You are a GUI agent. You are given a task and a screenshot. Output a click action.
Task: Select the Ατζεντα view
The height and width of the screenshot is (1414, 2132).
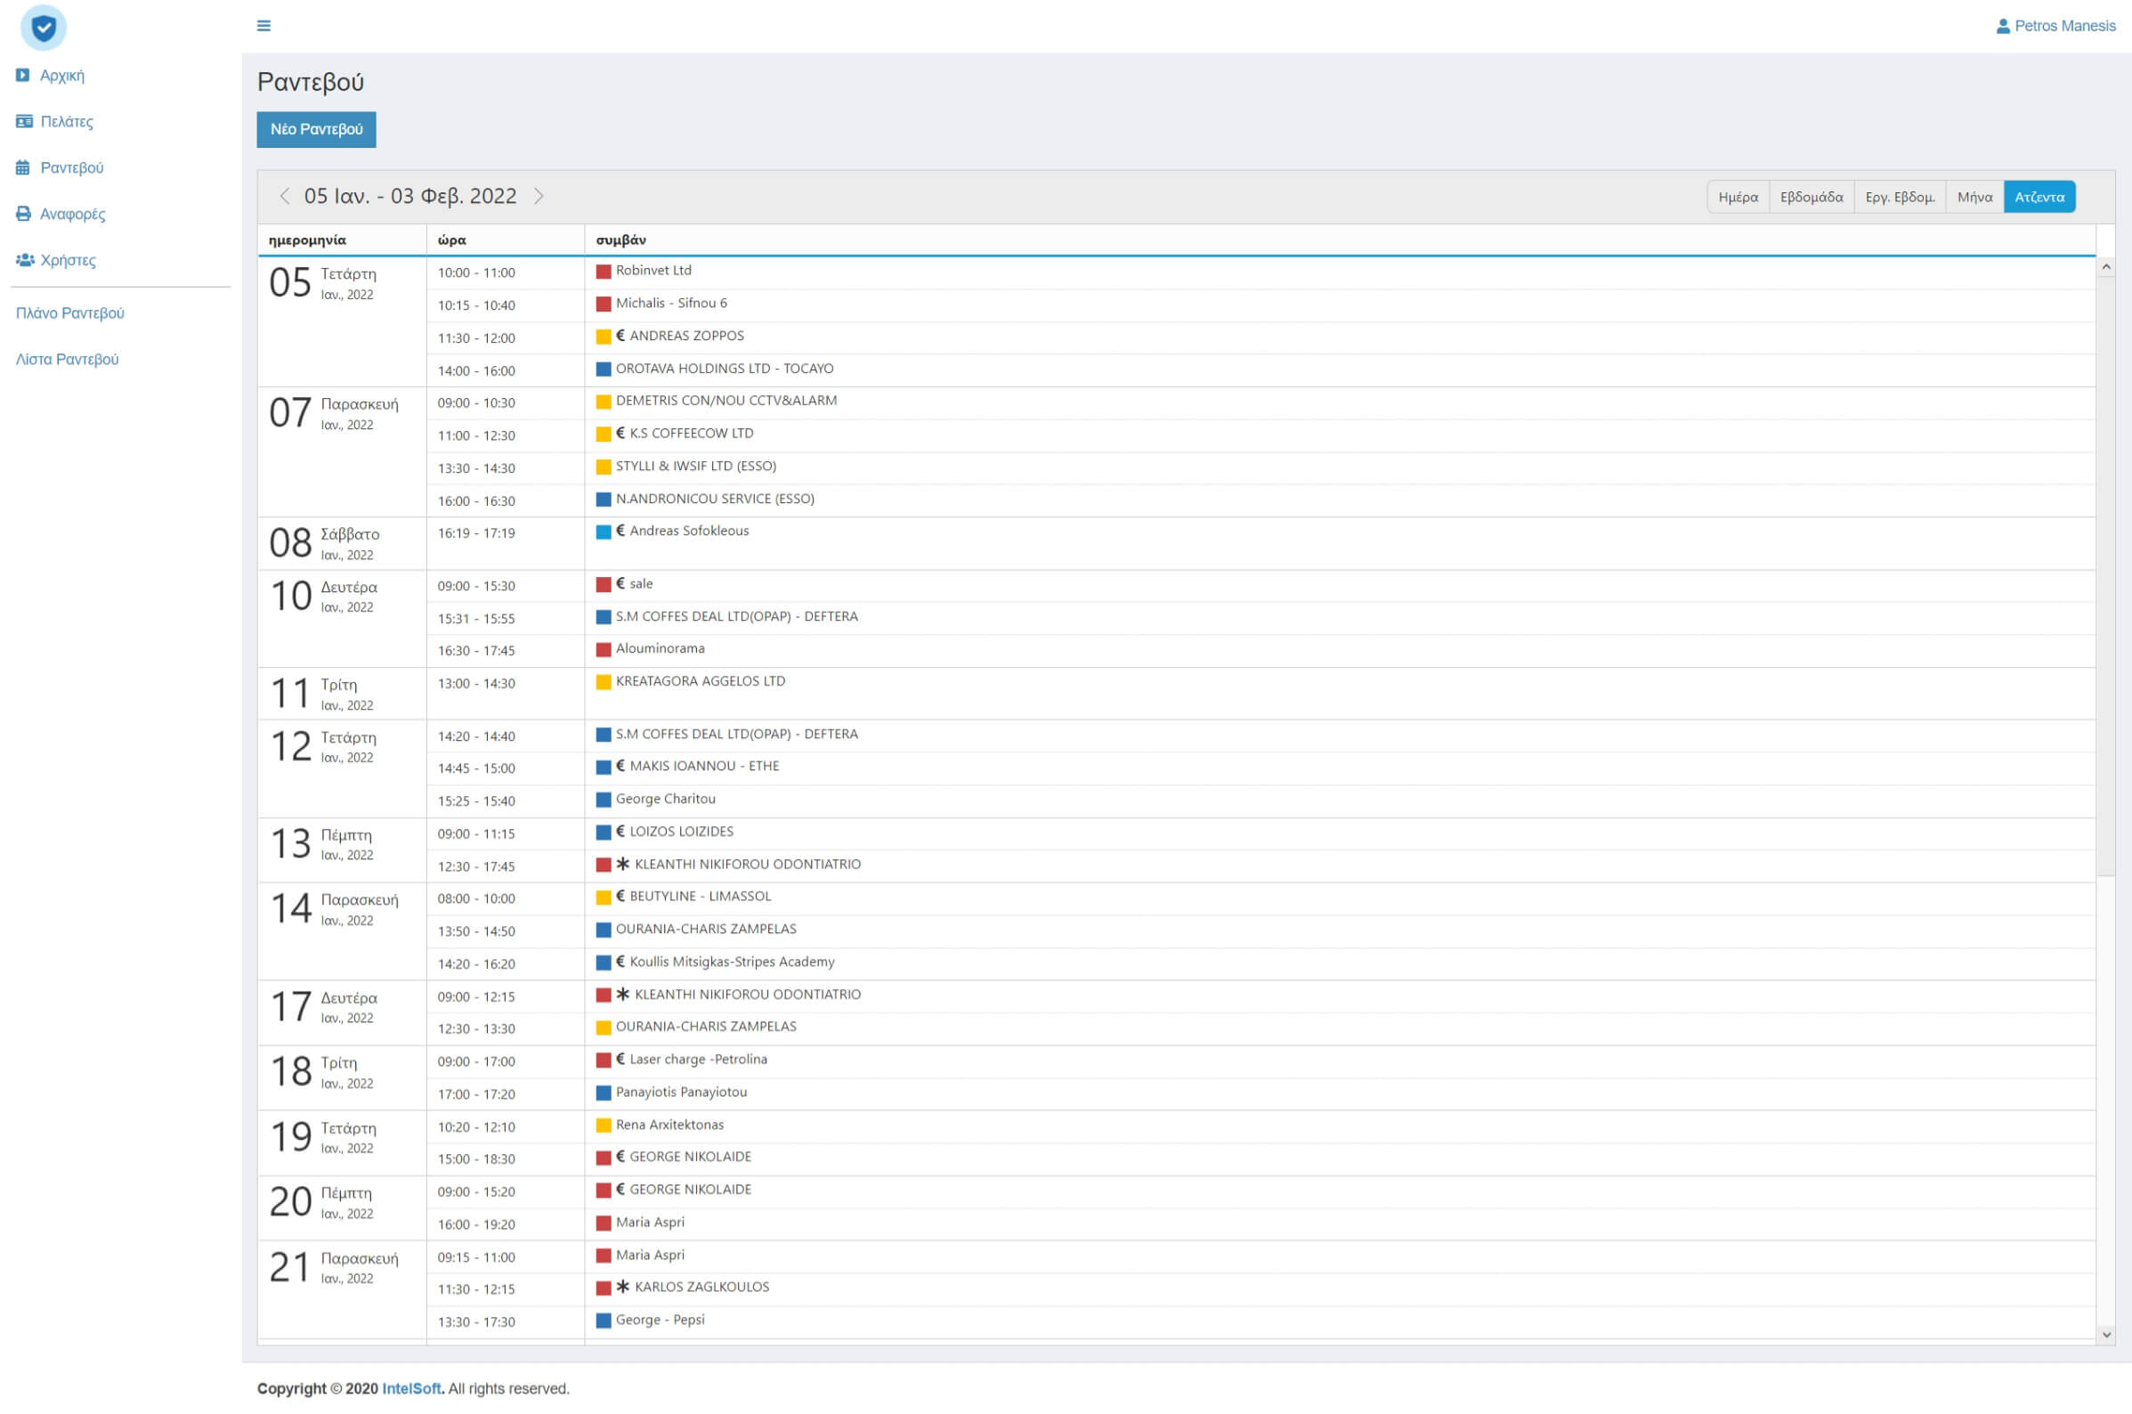(2039, 197)
